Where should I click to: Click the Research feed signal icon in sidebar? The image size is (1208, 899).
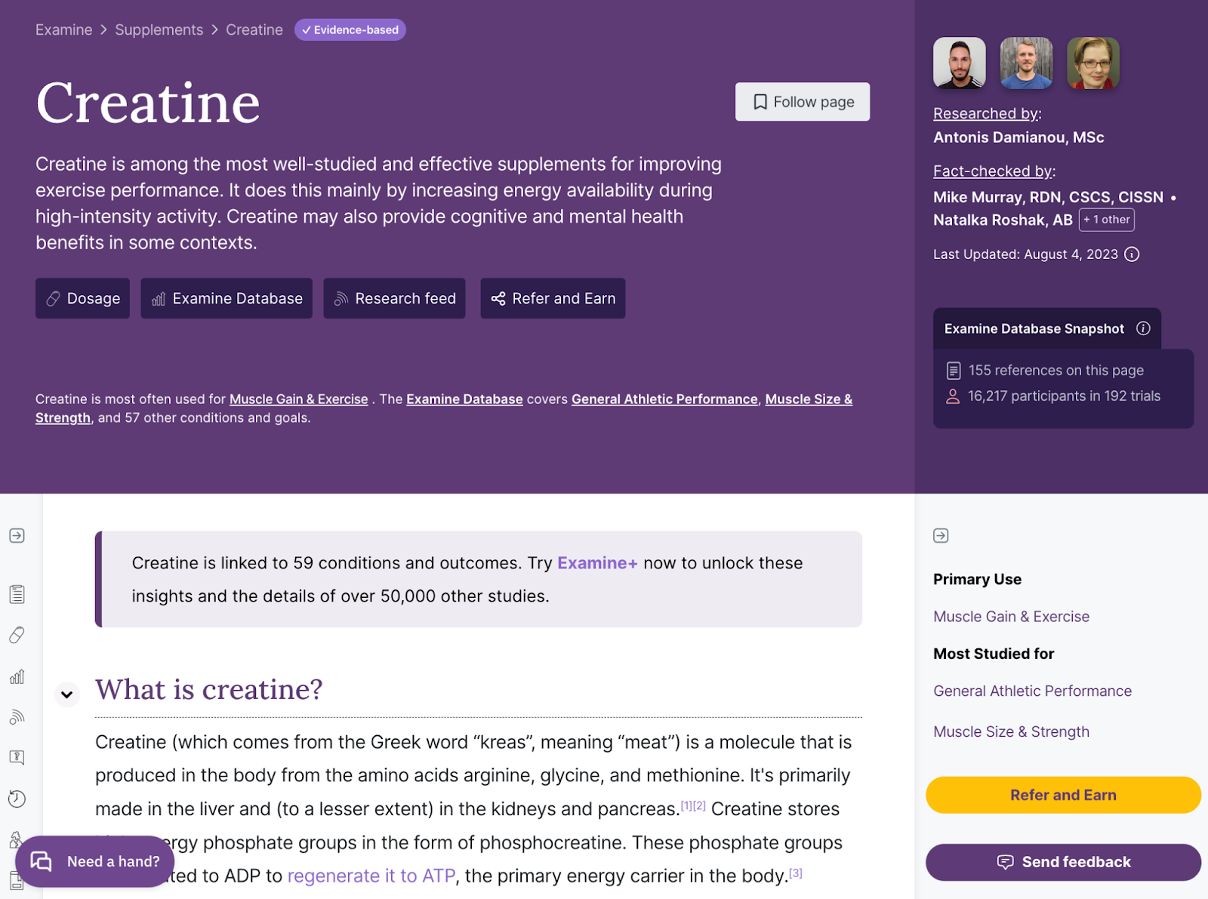tap(17, 717)
